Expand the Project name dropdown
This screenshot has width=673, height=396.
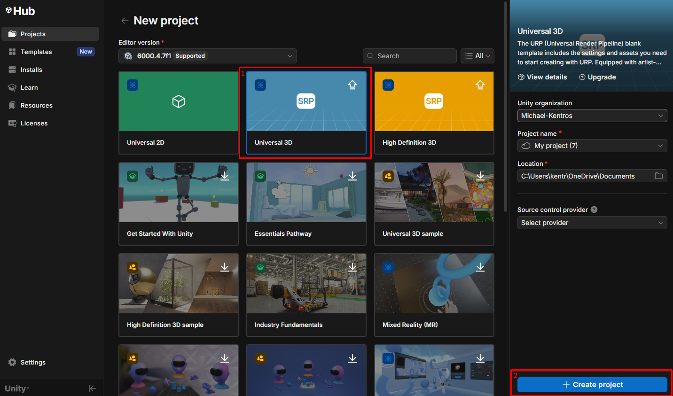point(660,146)
